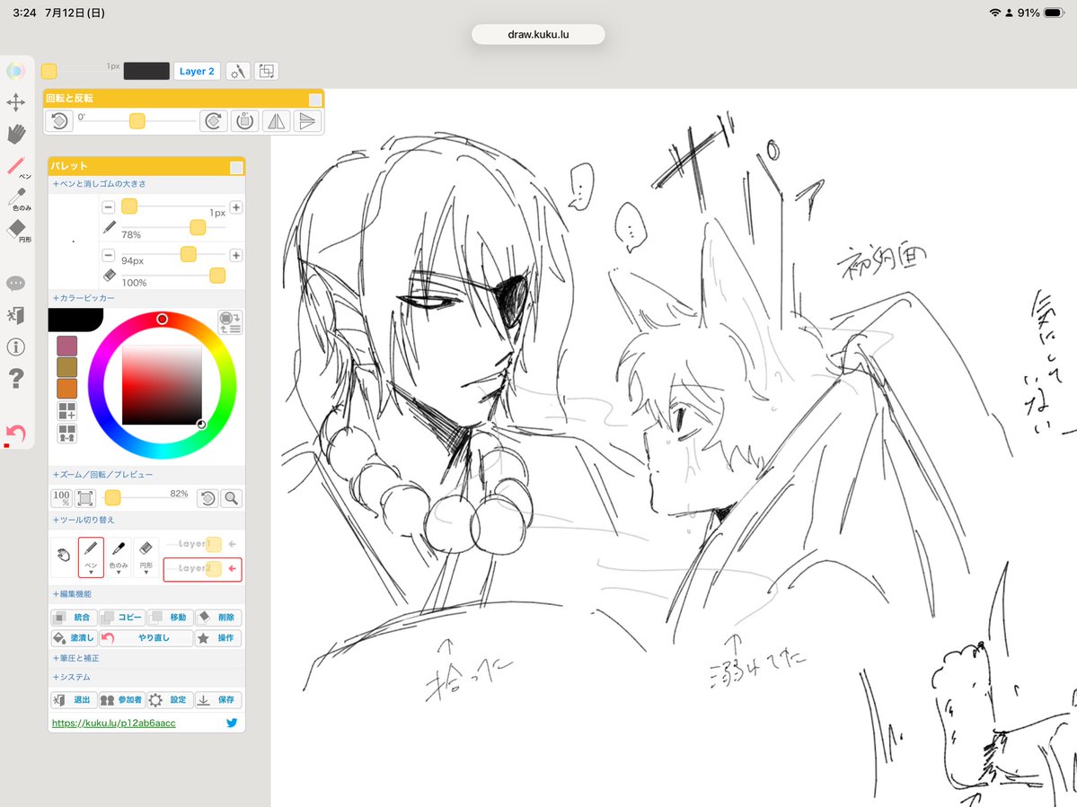Collapse the ペンと消しゴムの大きさ section

[99, 184]
